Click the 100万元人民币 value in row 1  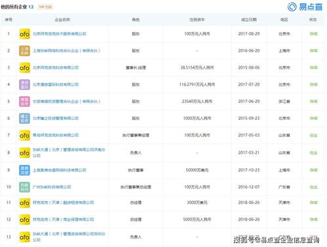(x=197, y=34)
